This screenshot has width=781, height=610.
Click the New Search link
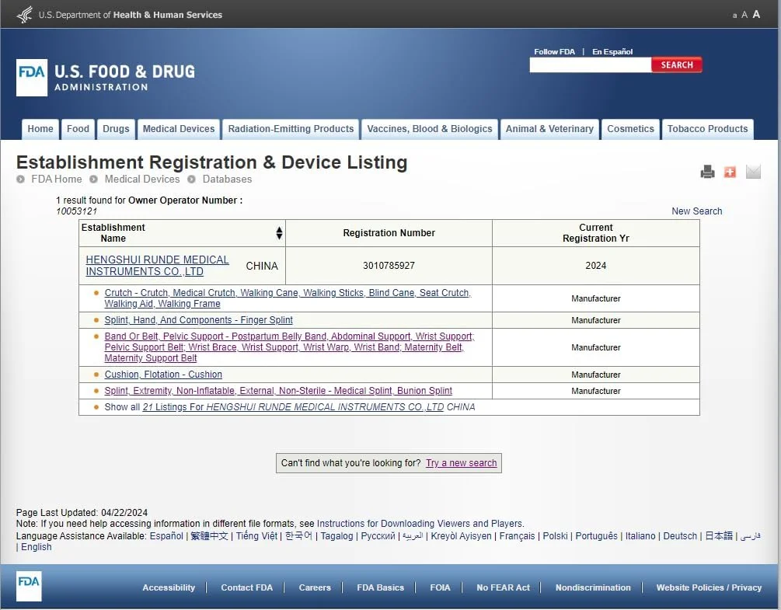(696, 211)
